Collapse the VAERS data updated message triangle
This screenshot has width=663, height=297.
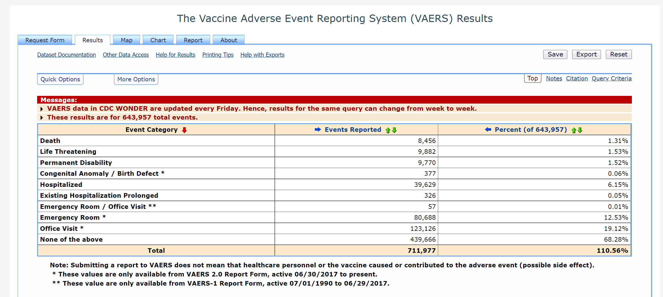tap(42, 109)
